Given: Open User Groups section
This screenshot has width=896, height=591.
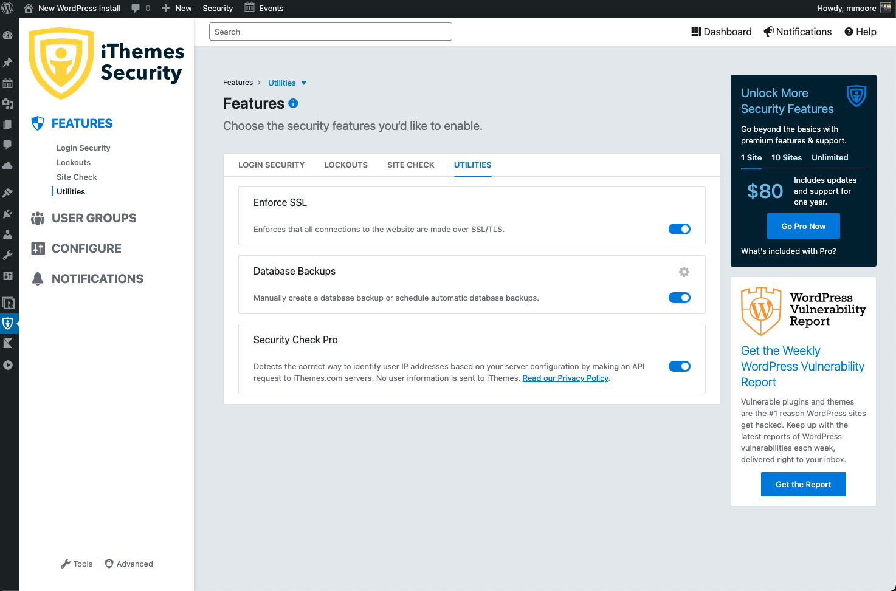Looking at the screenshot, I should click(x=84, y=218).
